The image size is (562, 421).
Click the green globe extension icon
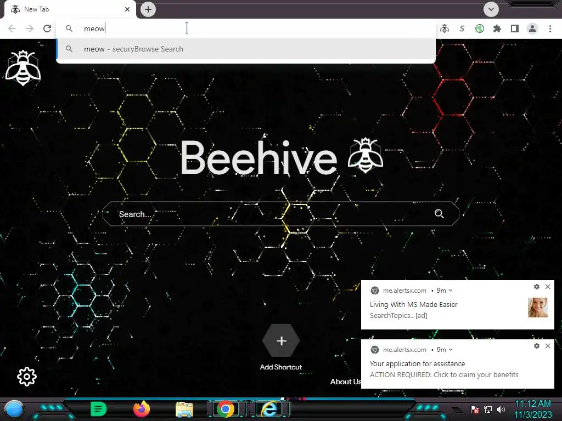click(480, 29)
